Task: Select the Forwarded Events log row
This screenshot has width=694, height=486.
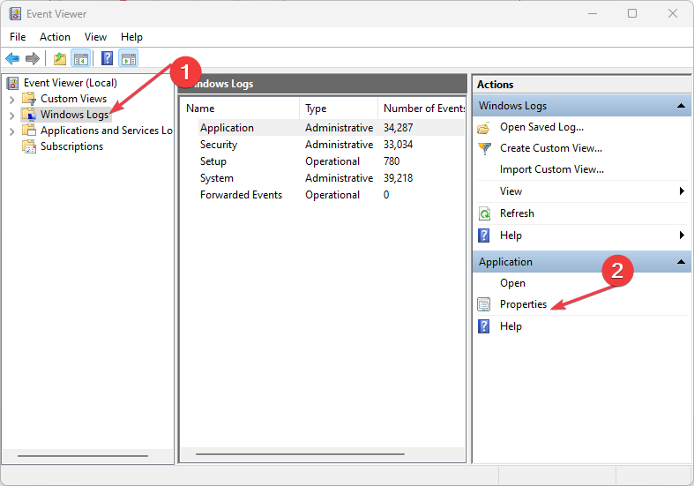Action: tap(322, 195)
